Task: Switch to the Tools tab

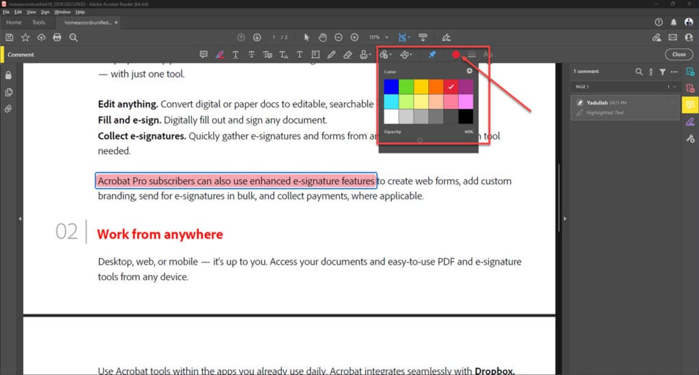Action: click(x=39, y=22)
